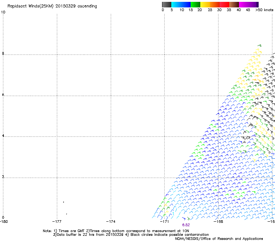Click the '45' legend scale label
The height and width of the screenshot is (241, 275).
click(x=248, y=10)
